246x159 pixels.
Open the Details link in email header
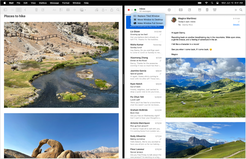(x=236, y=25)
